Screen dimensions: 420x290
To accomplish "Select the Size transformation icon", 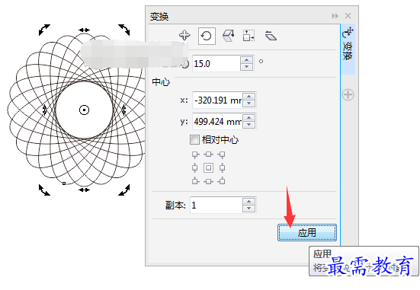I will pos(248,36).
